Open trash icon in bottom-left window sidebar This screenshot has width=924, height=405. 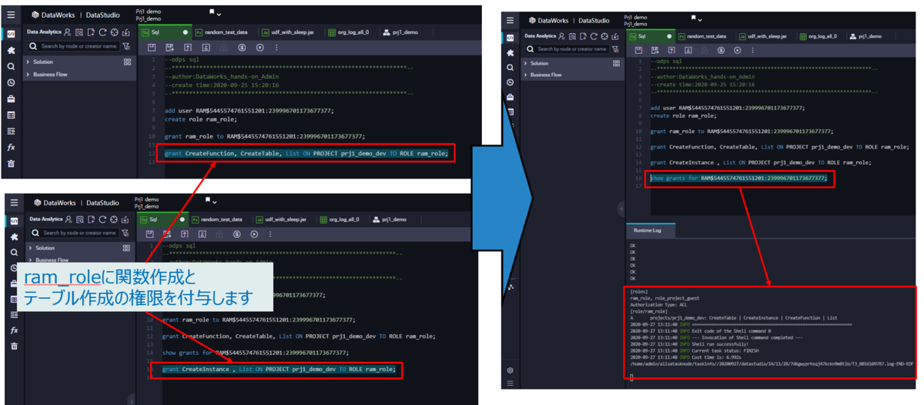pos(13,346)
